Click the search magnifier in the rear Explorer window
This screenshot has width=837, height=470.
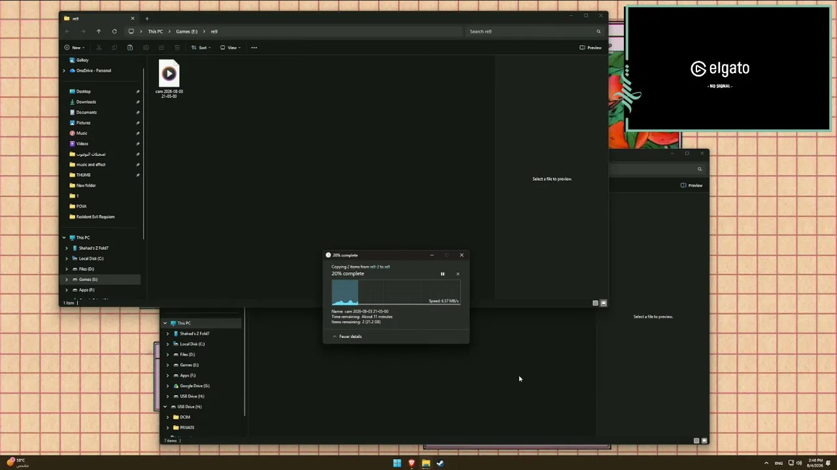coord(699,169)
